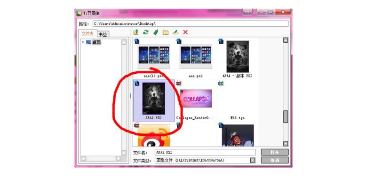Select the aaa(1).psd thumbnail
This screenshot has width=374, height=178.
pyautogui.click(x=154, y=57)
